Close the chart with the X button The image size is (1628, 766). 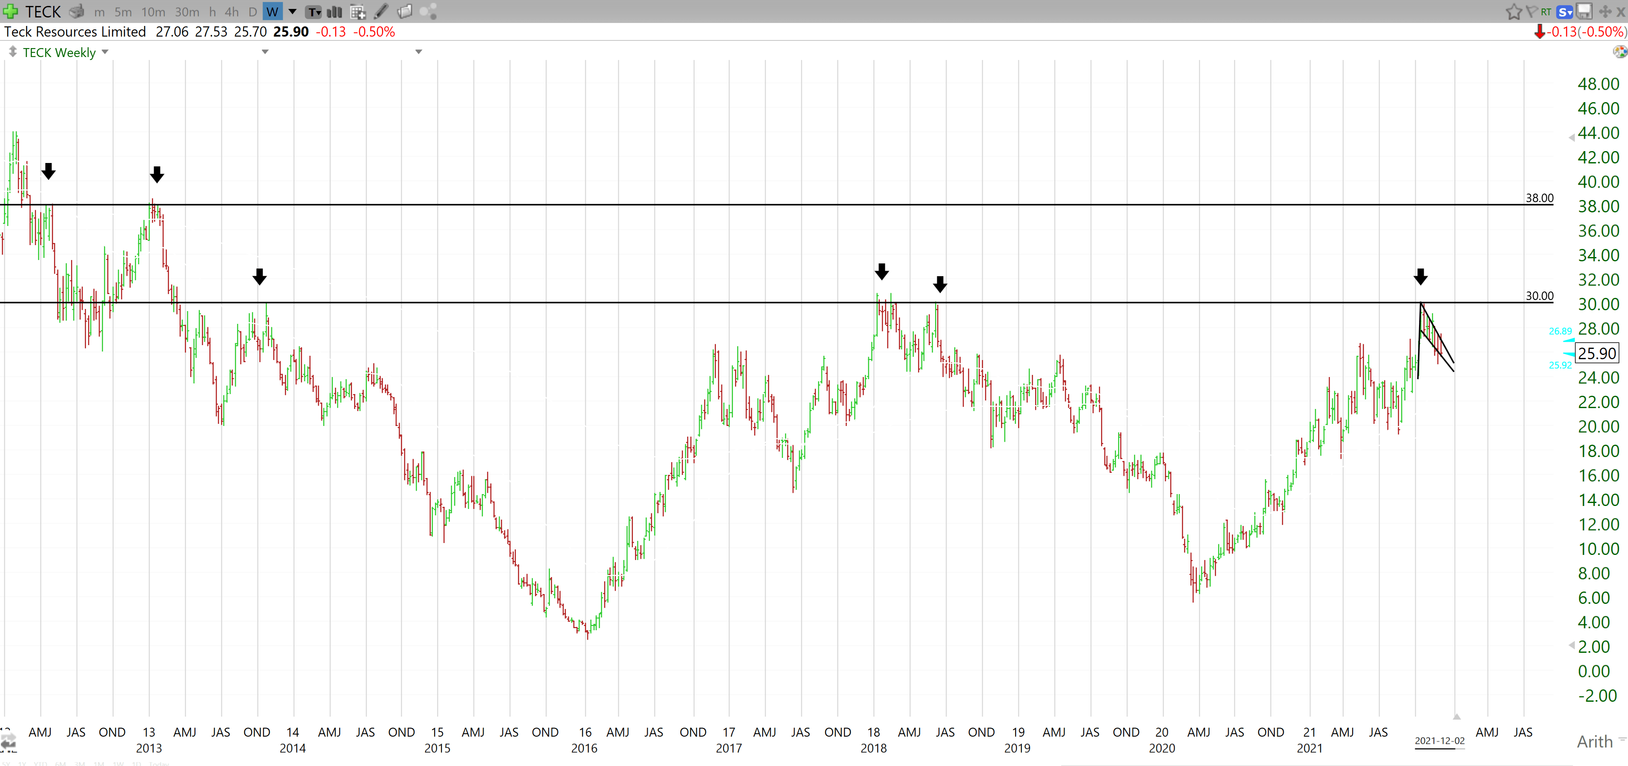(1620, 12)
